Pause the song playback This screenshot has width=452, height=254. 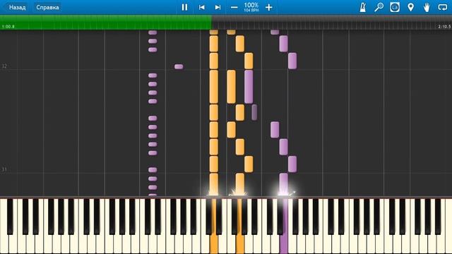(184, 7)
